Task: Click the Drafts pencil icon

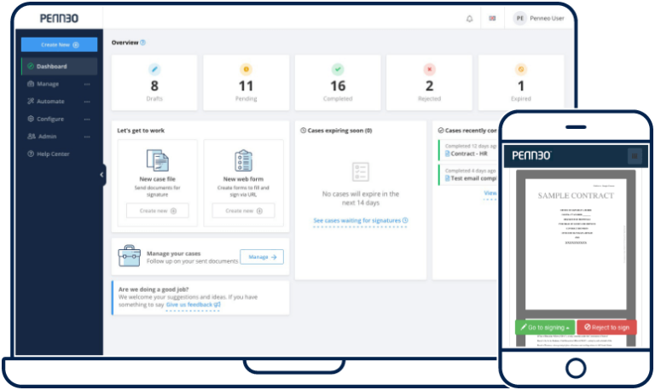Action: [154, 68]
